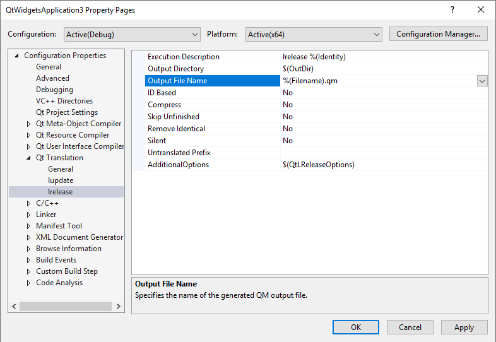
Task: Click the empty Untranslated Prefix value cell
Action: 384,153
